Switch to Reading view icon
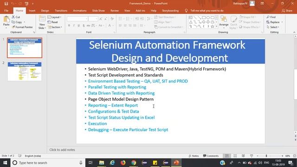Screen dimensions: 297x167 coord(243,156)
